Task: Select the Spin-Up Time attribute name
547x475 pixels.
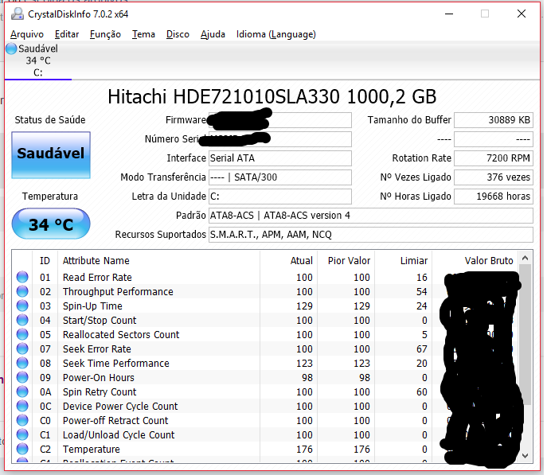Action: pyautogui.click(x=92, y=306)
